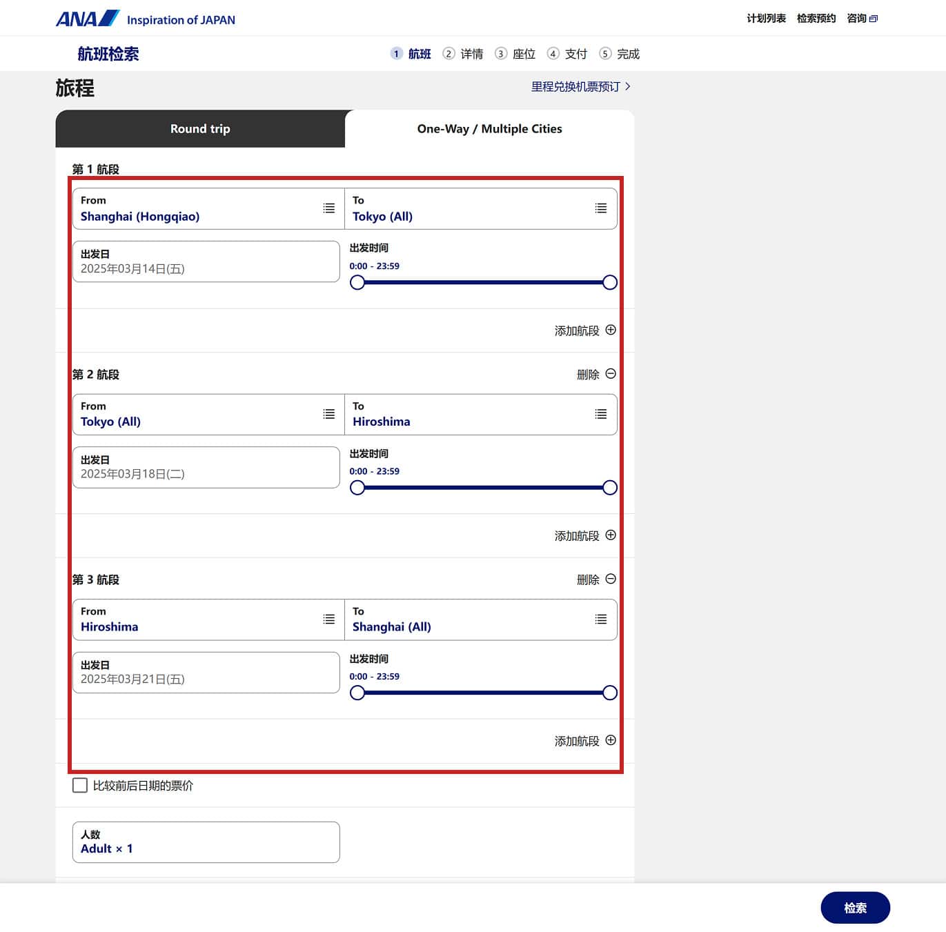Open segment 1 departure date 2025年03月14日 picker
The image size is (946, 932).
(x=206, y=261)
